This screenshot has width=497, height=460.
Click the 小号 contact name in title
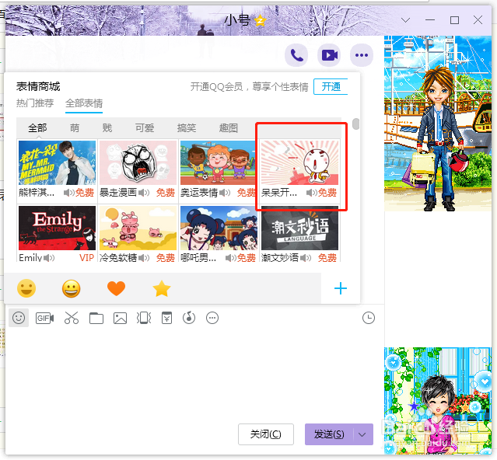(x=237, y=21)
